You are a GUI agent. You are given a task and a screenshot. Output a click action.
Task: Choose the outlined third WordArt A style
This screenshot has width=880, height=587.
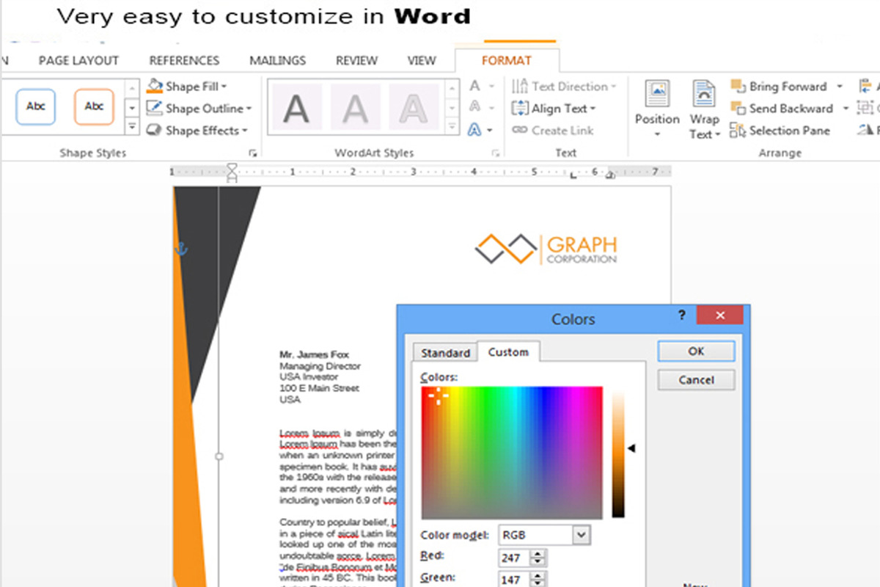(x=414, y=109)
